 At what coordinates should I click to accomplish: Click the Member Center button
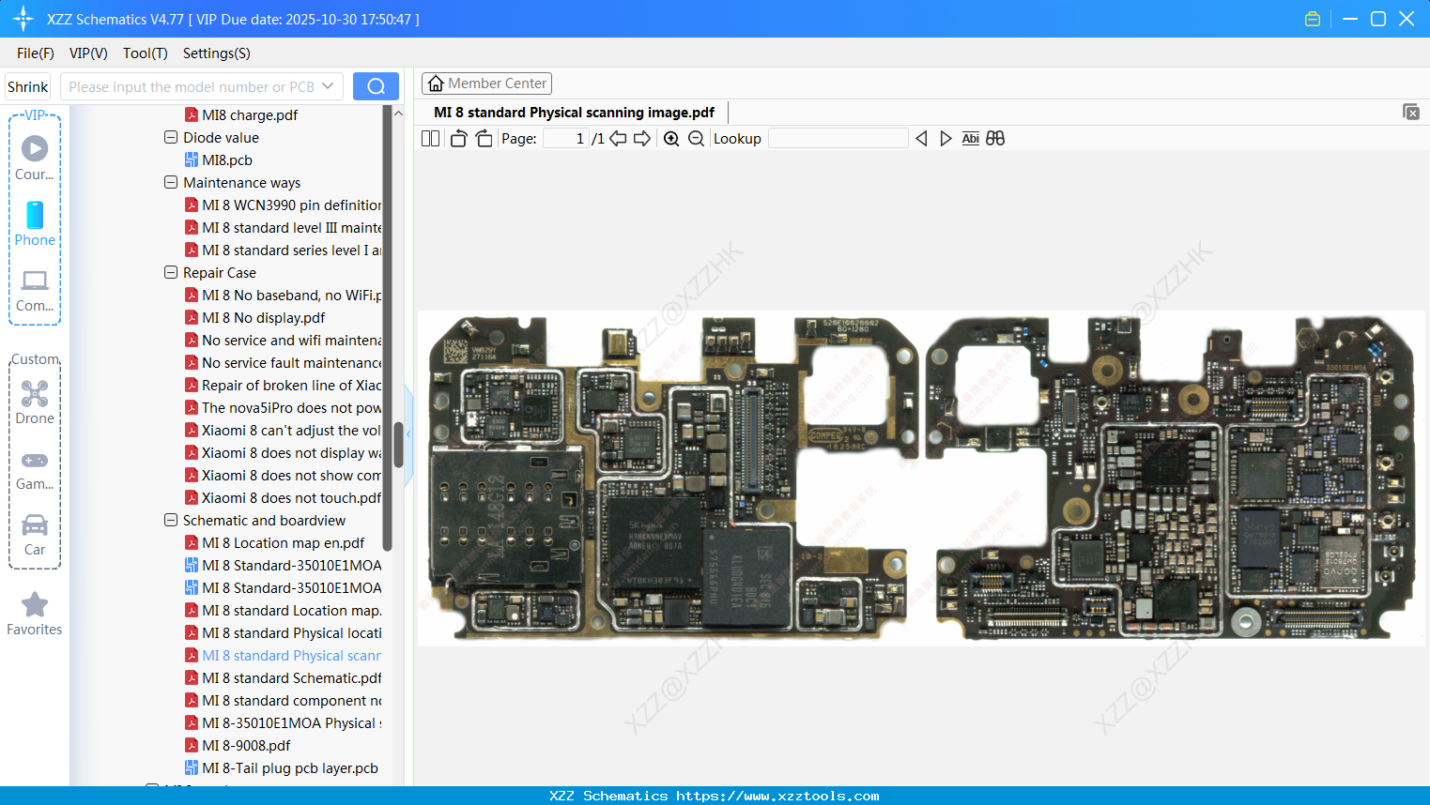click(x=486, y=83)
